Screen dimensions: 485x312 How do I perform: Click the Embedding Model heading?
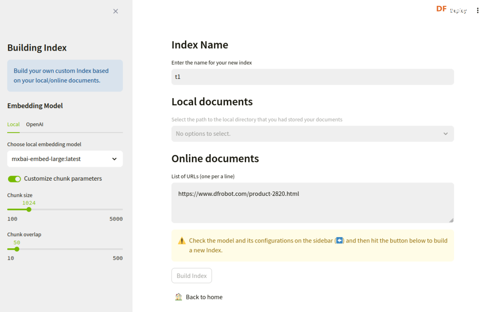point(35,106)
